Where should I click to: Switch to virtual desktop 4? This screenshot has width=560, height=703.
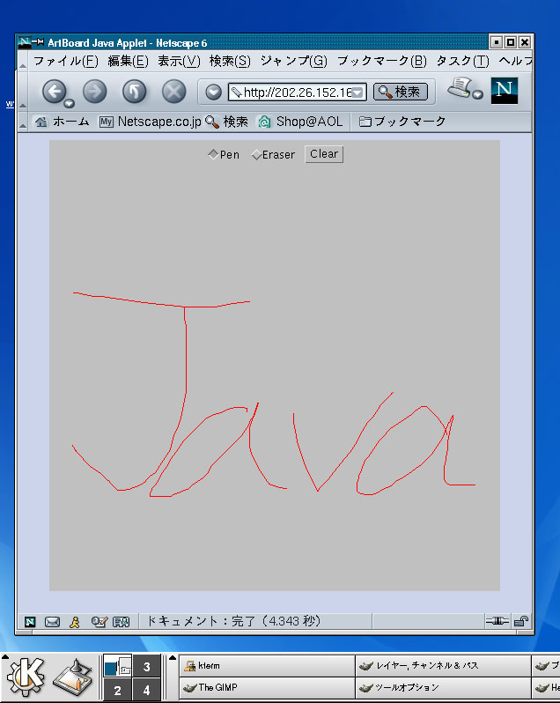[x=146, y=690]
